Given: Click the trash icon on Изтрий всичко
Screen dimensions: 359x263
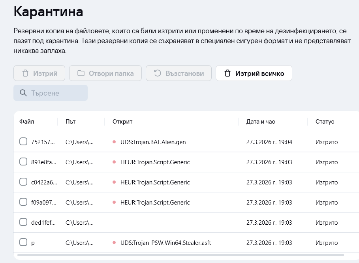Looking at the screenshot, I should [x=227, y=73].
